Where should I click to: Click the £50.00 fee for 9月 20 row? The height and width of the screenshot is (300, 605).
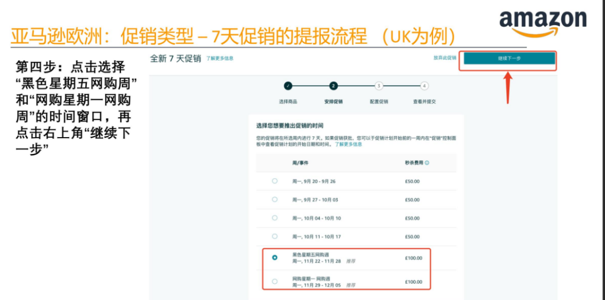tap(412, 181)
